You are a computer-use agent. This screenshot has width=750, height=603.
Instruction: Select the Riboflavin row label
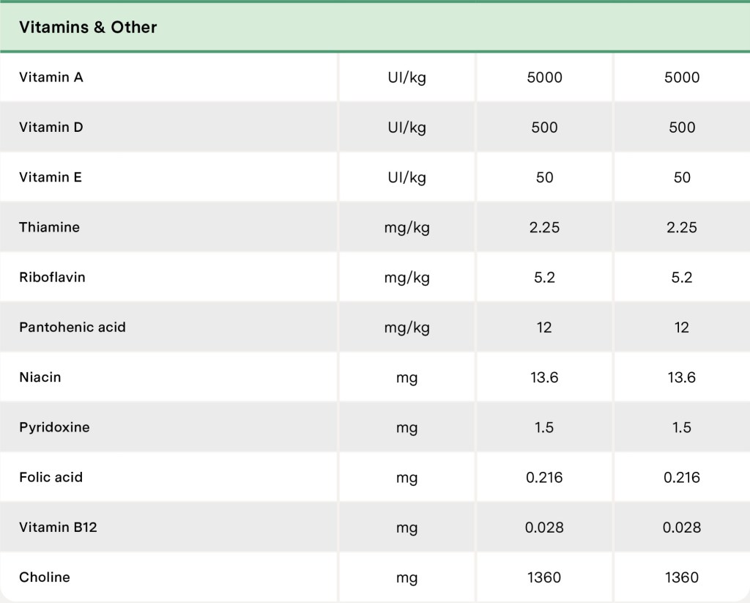point(52,277)
